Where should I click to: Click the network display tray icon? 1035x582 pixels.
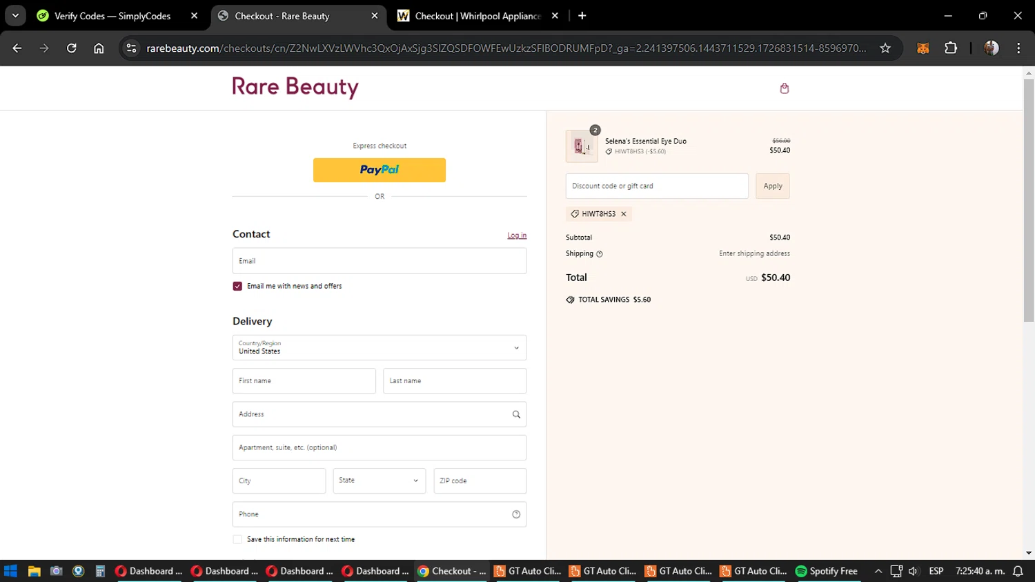[896, 571]
